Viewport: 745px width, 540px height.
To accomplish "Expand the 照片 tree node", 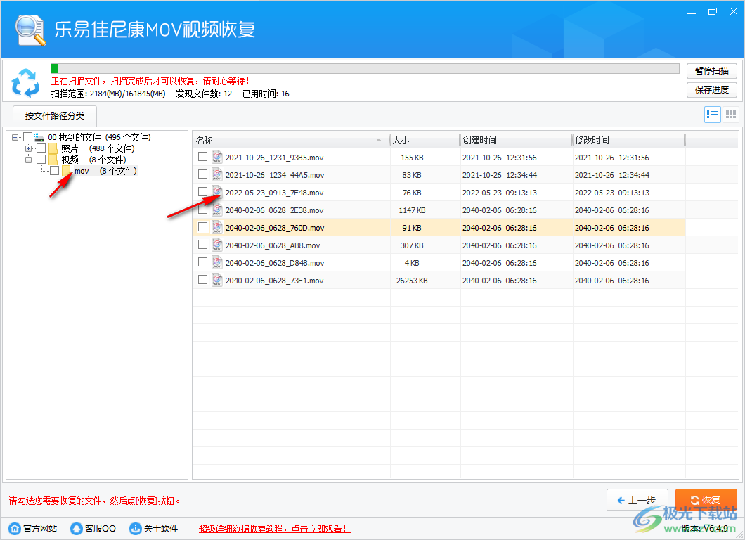I will pos(28,148).
